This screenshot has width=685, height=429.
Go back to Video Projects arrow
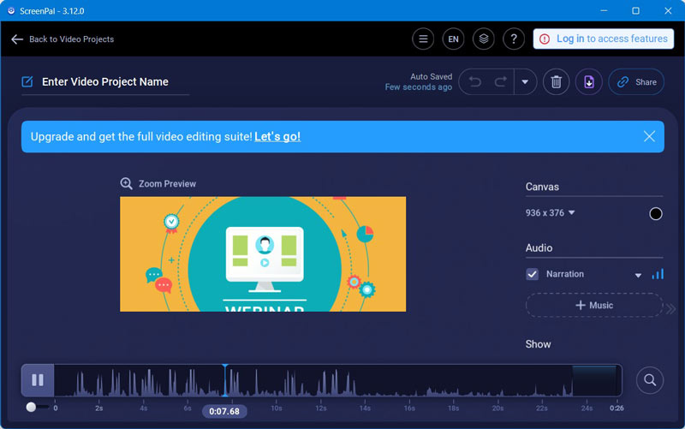pyautogui.click(x=17, y=39)
